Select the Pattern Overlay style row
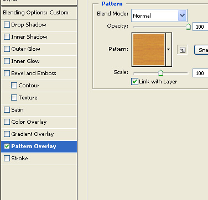 click(x=39, y=146)
